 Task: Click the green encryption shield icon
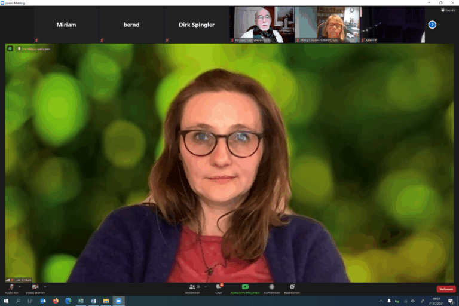coord(10,48)
